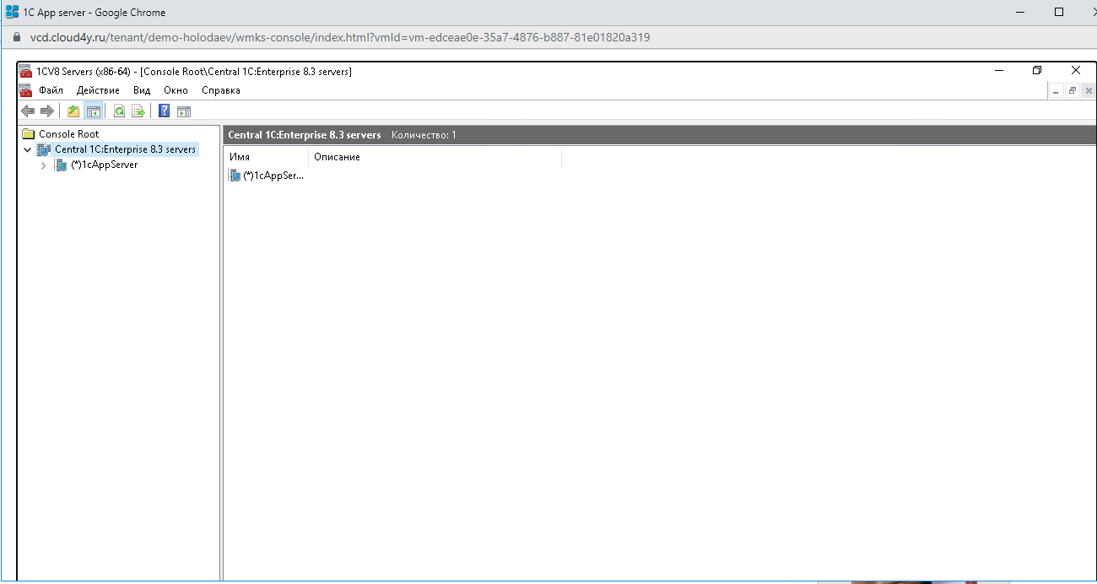Viewport: 1097px width, 584px height.
Task: Expand the (*)1cAppServer tree node
Action: (44, 165)
